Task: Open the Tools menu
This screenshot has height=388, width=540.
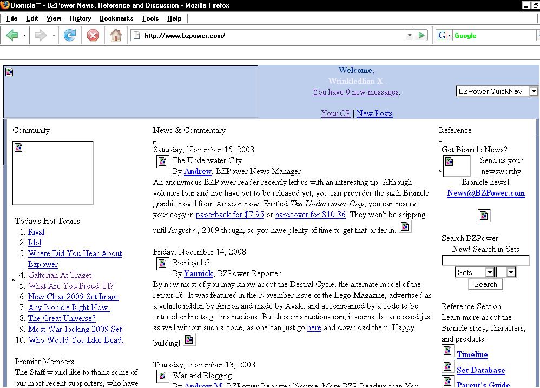Action: point(150,18)
